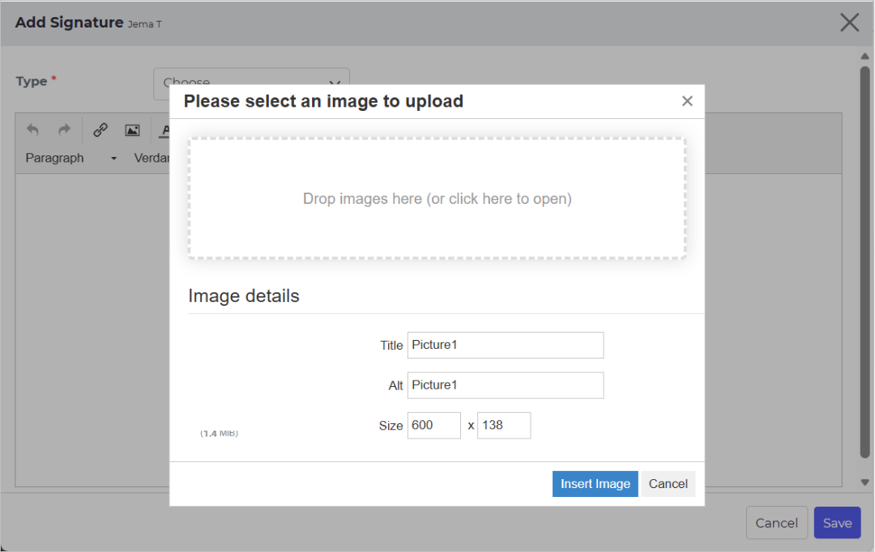The height and width of the screenshot is (552, 875).
Task: Click the insert image icon in toolbar
Action: tap(132, 130)
